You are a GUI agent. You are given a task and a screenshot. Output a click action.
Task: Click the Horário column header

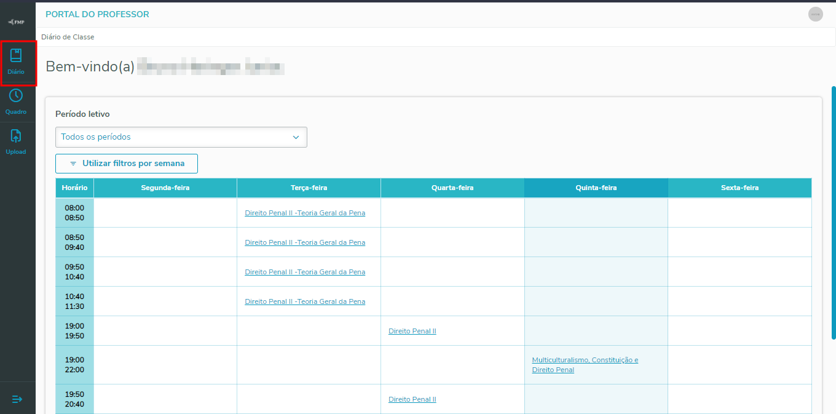[x=75, y=188]
